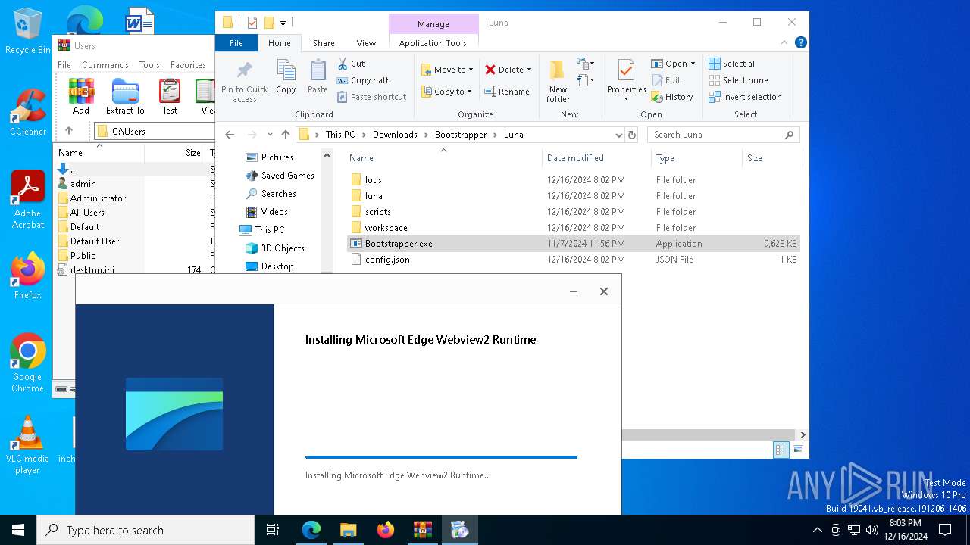Click Downloads in the breadcrumb path

tap(395, 135)
